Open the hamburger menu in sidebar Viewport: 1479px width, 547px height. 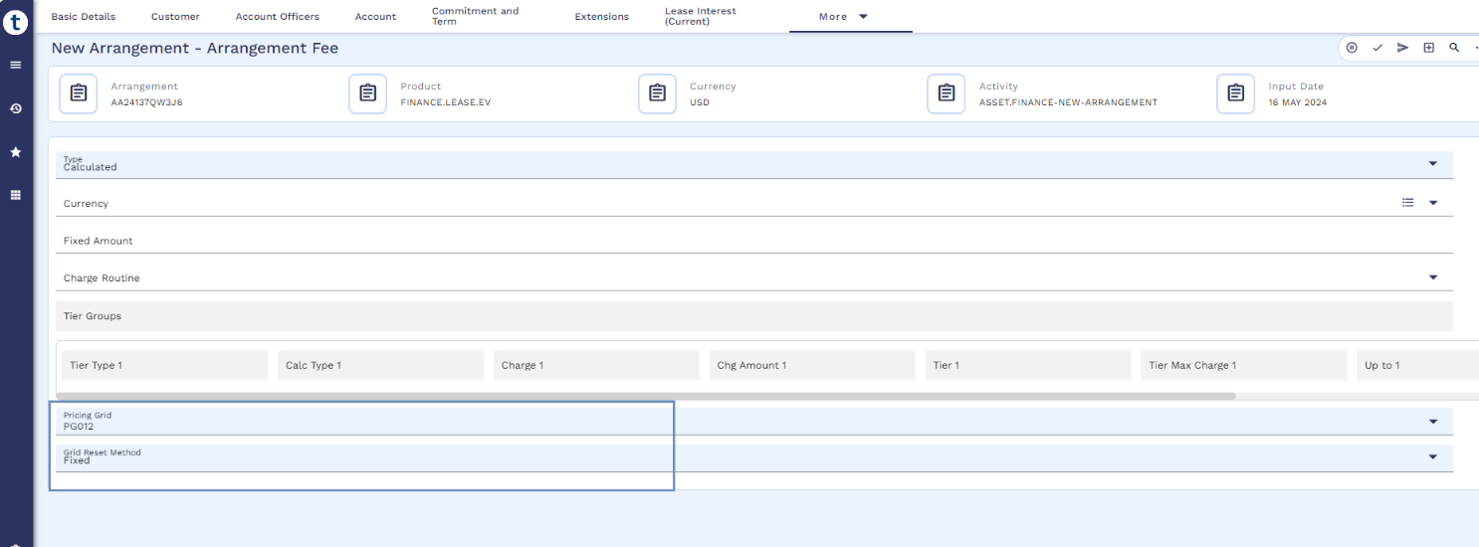16,65
